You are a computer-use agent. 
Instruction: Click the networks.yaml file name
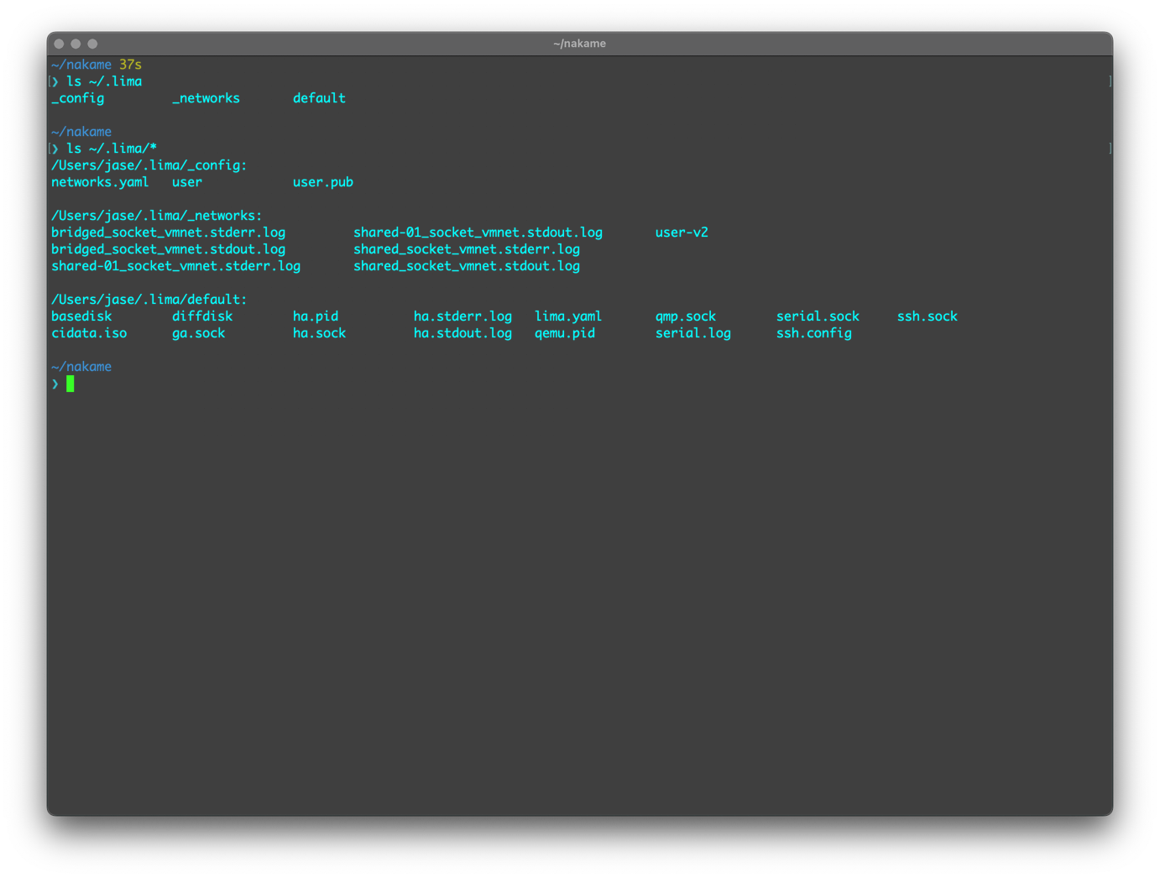coord(100,182)
